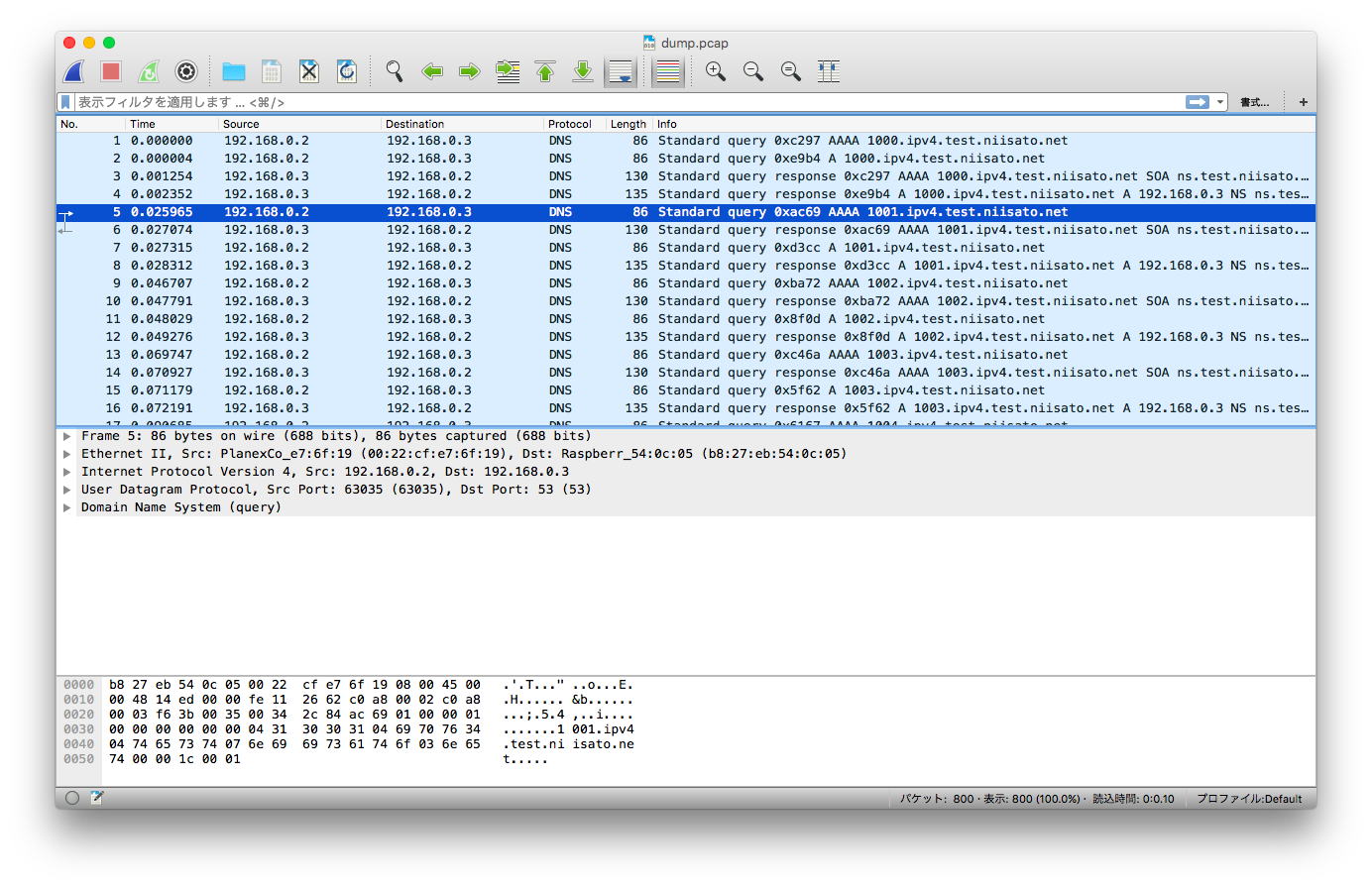Screen dimensions: 1372x888
Task: Toggle packet list colorization
Action: [x=668, y=71]
